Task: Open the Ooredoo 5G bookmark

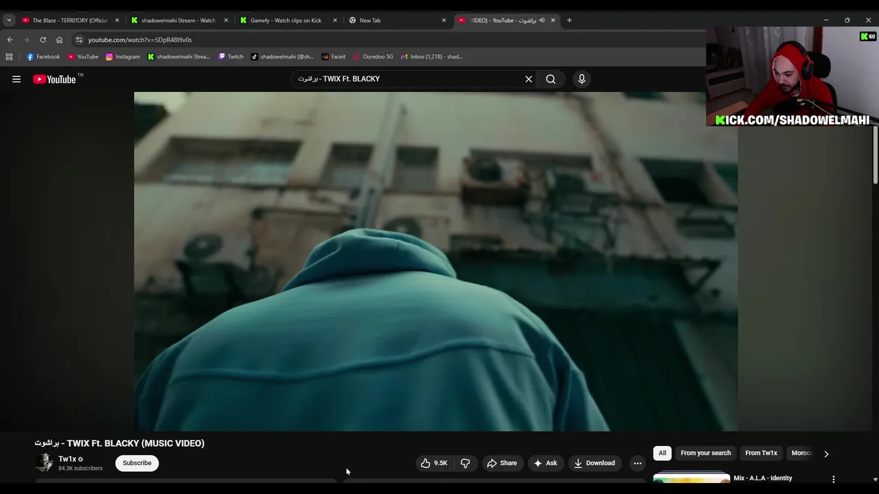Action: 373,57
